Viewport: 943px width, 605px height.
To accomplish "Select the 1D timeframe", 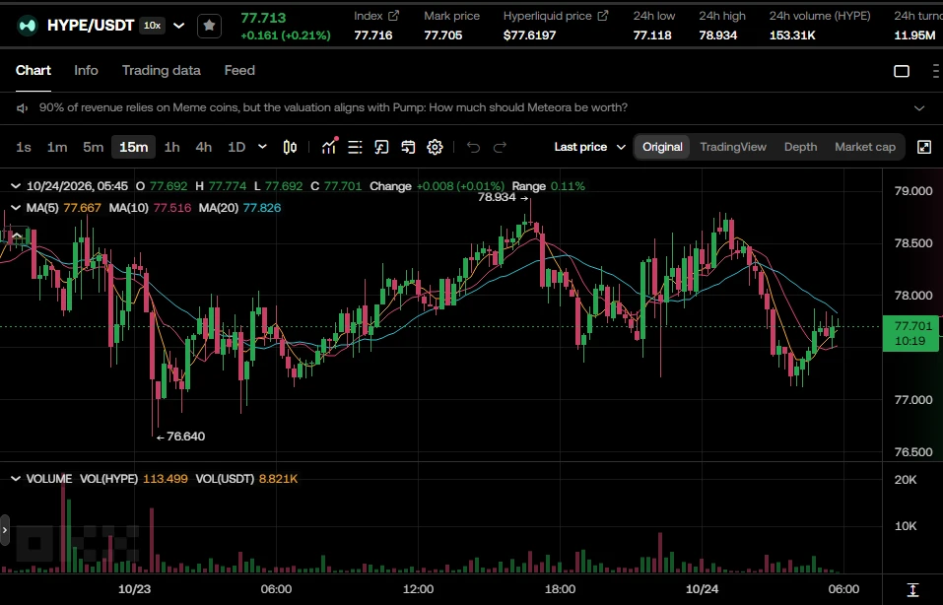I will (x=236, y=148).
